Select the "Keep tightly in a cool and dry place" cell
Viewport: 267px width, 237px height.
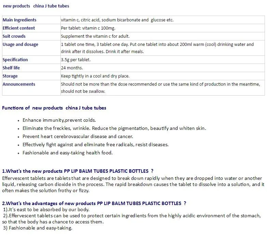coord(95,76)
